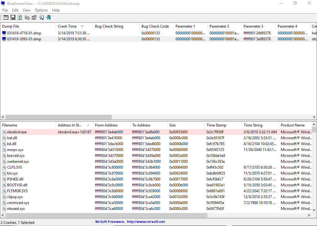Sort by Address In Stack column header
The height and width of the screenshot is (226, 317).
click(74, 125)
